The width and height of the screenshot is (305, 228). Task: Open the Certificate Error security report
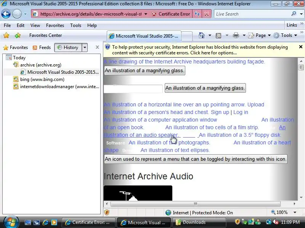(171, 14)
